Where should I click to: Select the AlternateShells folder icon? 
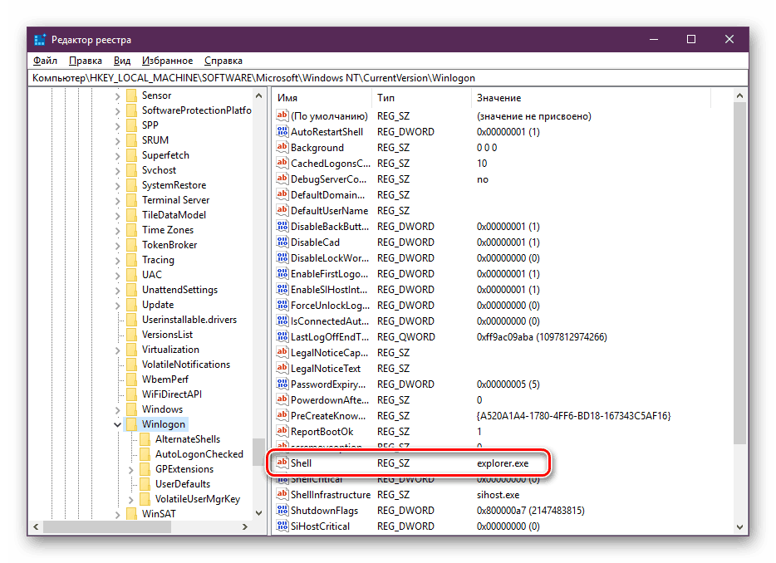[145, 438]
